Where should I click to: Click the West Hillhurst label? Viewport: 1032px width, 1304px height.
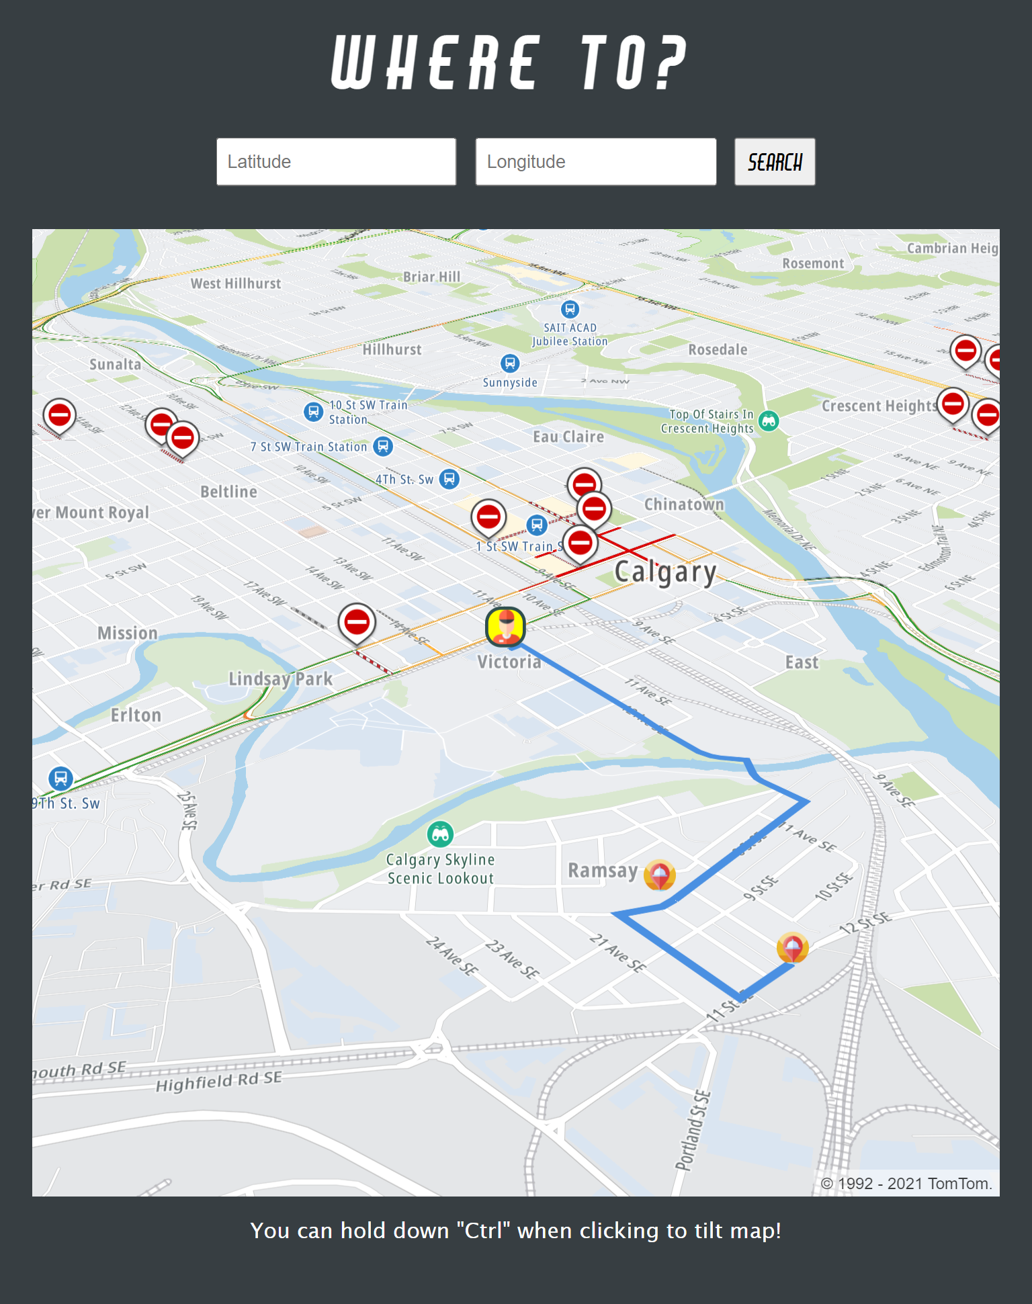point(236,284)
